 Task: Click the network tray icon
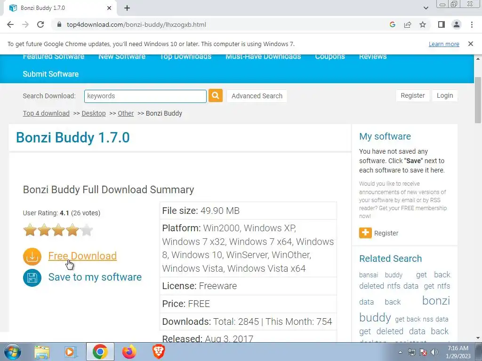pos(411,352)
